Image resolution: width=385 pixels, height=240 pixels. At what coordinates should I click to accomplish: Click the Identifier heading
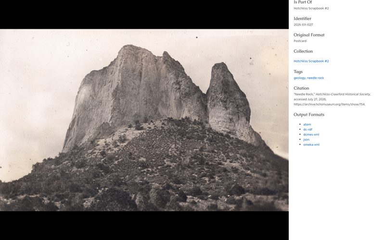(303, 19)
